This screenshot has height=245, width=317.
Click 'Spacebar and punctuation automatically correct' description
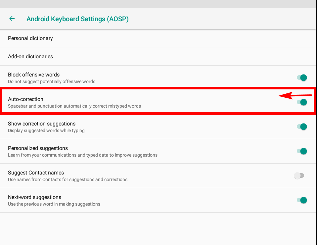[x=74, y=106]
